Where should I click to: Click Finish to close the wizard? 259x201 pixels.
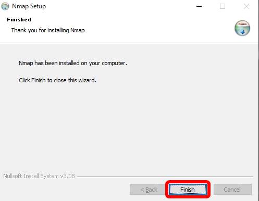[x=188, y=190]
